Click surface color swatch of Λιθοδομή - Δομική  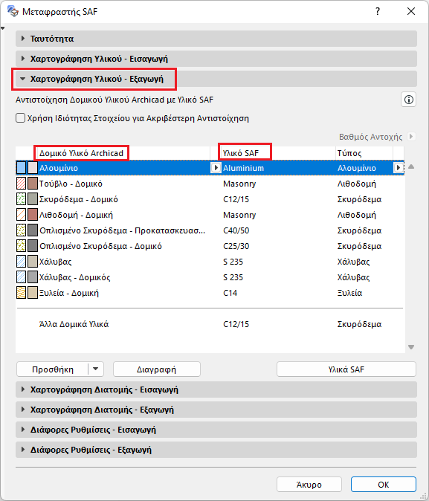click(x=33, y=215)
